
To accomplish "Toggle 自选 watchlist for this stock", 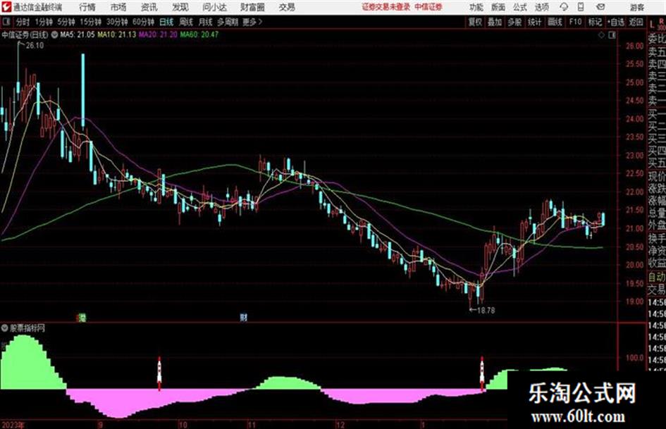I will pyautogui.click(x=616, y=22).
